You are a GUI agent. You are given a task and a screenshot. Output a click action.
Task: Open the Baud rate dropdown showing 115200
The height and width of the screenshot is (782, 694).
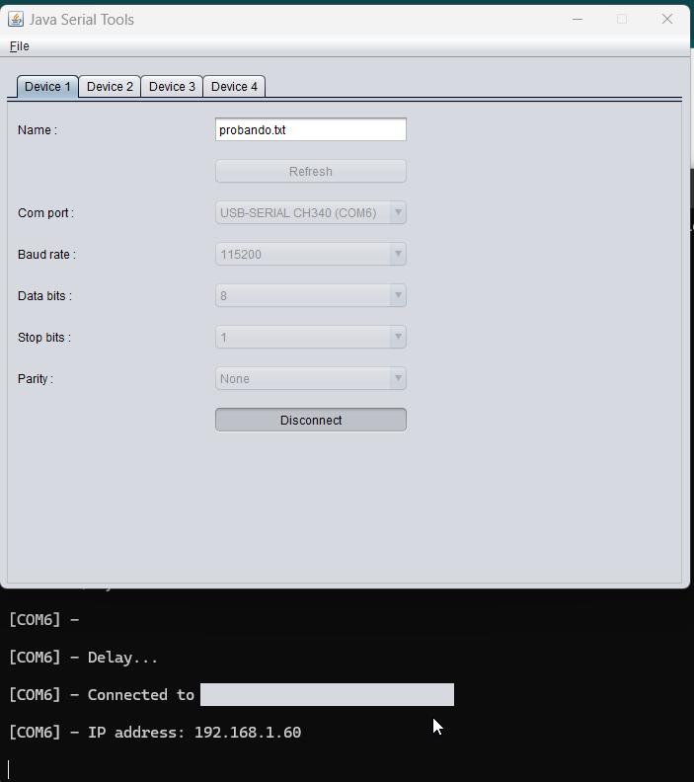(311, 255)
